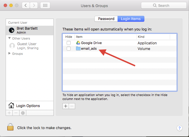Go forward with the right arrow button
Viewport: 189px width, 137px height.
pyautogui.click(x=34, y=5)
